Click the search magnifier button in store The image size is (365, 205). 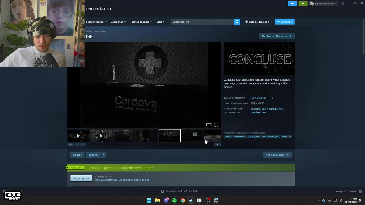coord(237,22)
